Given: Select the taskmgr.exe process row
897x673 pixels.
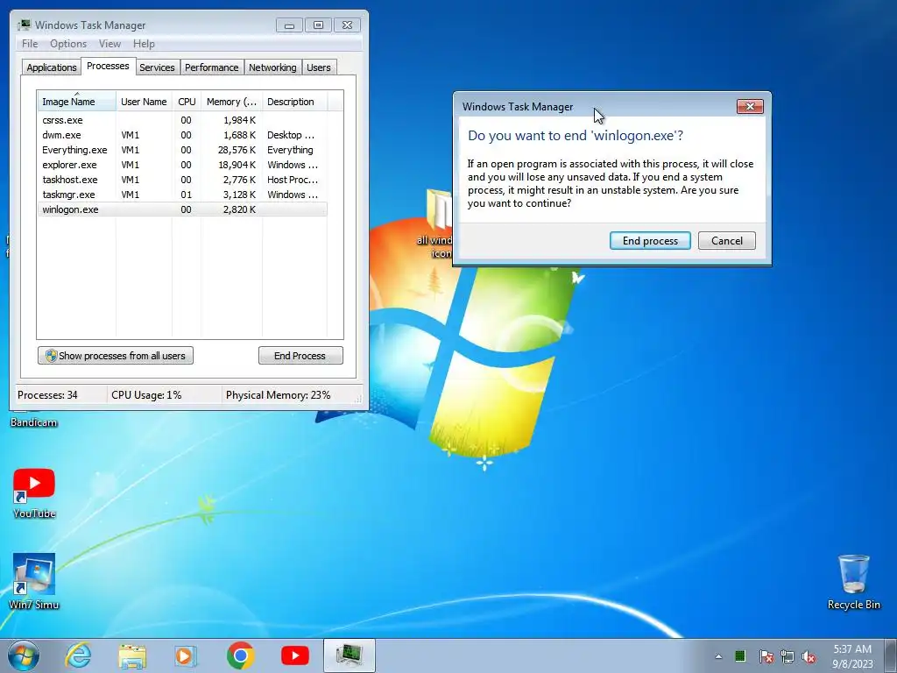Looking at the screenshot, I should (182, 195).
